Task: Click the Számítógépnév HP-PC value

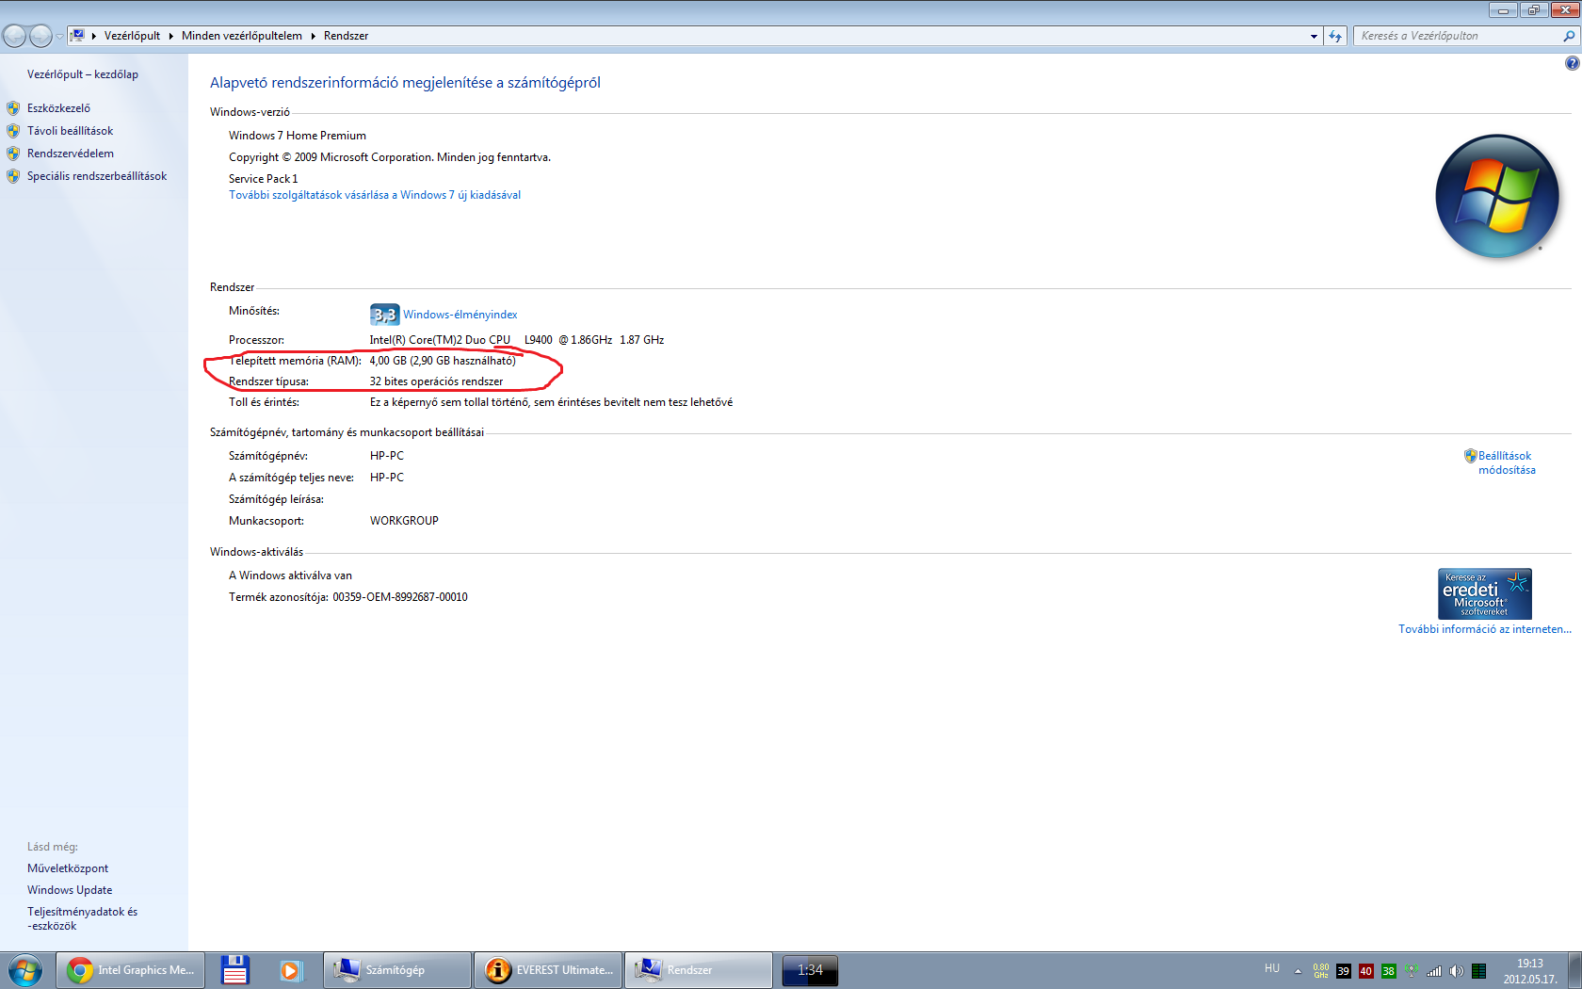Action: pos(387,456)
